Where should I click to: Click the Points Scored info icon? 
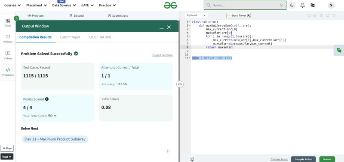pos(47,99)
